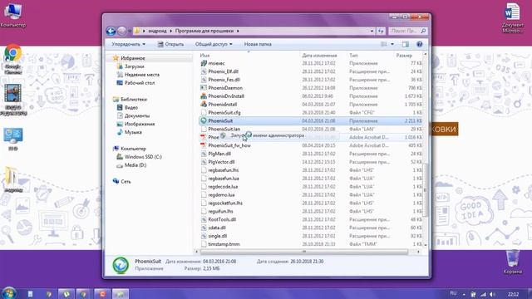Expand the arrow after андроид in breadcrumb
532x299 pixels.
(x=170, y=31)
